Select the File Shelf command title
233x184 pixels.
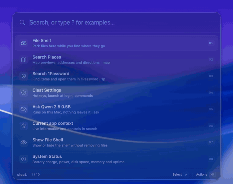click(42, 41)
